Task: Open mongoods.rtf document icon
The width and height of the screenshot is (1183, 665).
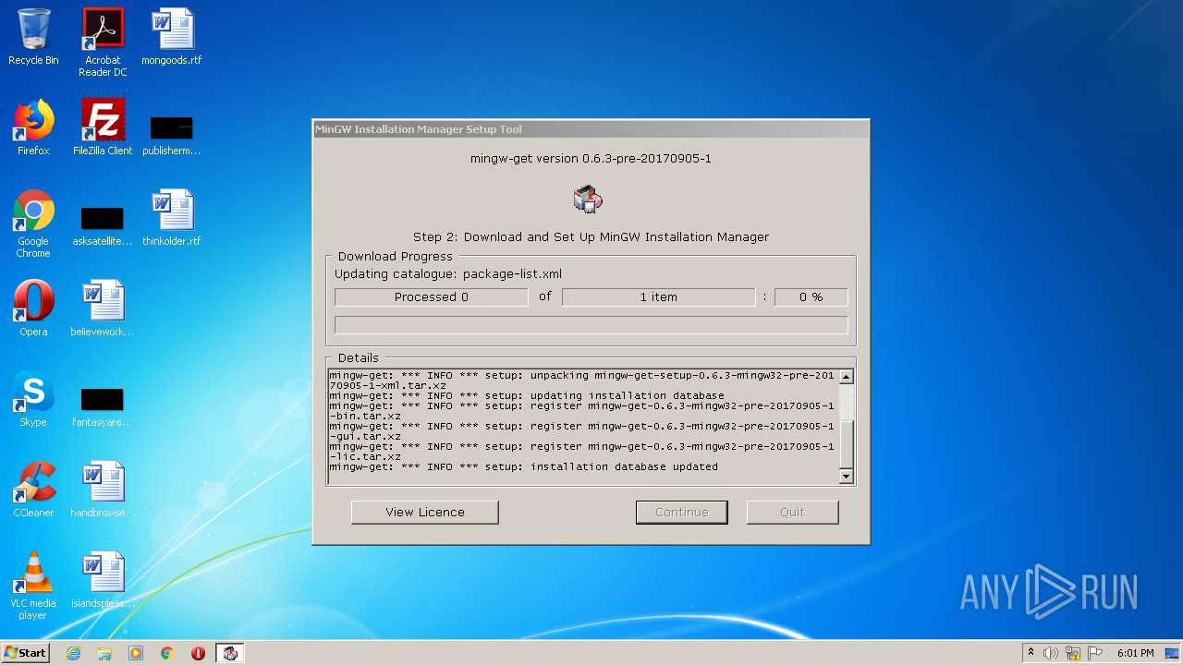Action: tap(172, 37)
